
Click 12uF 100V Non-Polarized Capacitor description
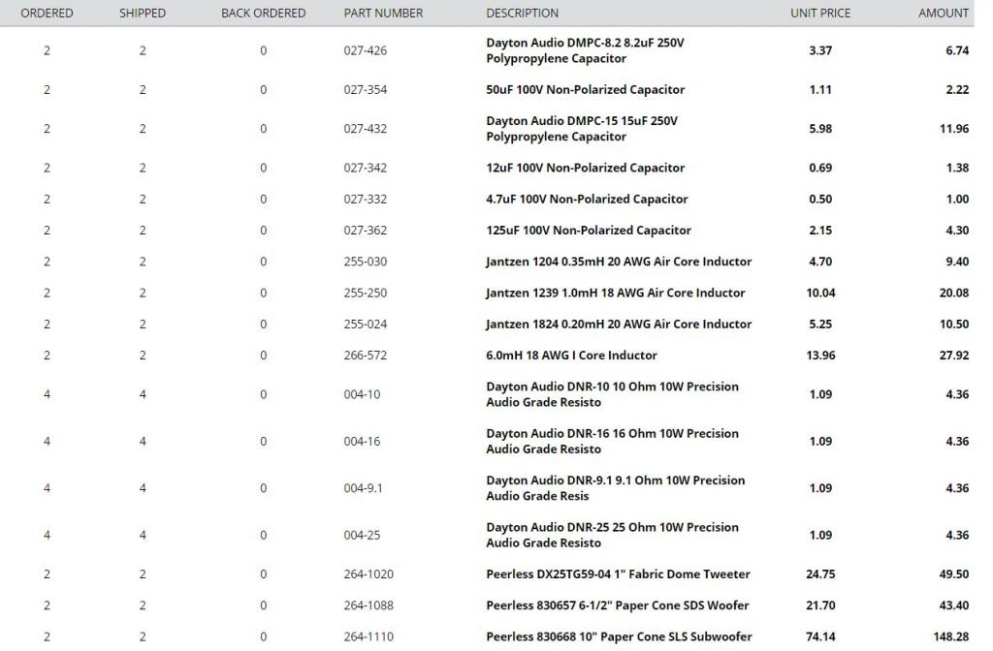click(x=585, y=169)
